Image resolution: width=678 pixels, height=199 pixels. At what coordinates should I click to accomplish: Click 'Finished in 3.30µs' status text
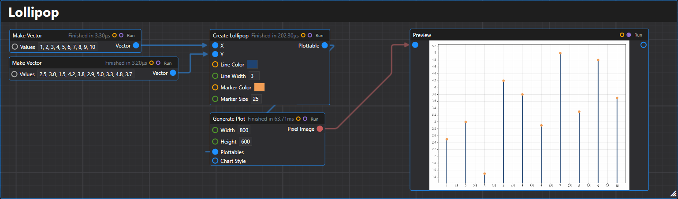click(89, 35)
